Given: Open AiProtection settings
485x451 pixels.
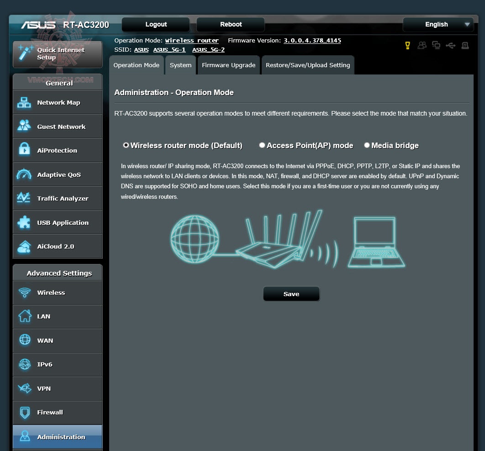Looking at the screenshot, I should click(x=57, y=150).
